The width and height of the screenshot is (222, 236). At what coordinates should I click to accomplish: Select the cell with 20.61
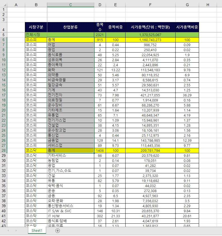(187, 216)
